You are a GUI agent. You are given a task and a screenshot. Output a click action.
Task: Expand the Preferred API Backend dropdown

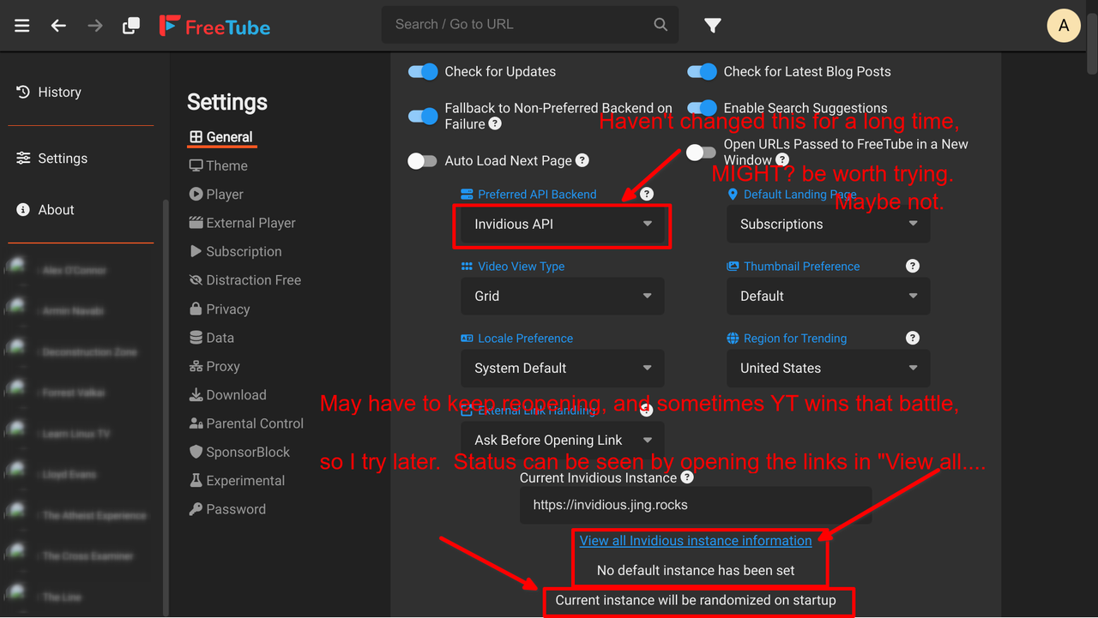(x=563, y=225)
